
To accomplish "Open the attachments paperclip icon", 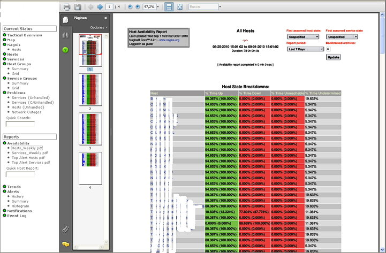I will pyautogui.click(x=65, y=229).
